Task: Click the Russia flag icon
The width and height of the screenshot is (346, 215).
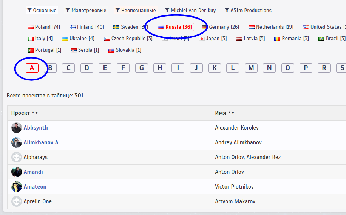Action: 161,28
